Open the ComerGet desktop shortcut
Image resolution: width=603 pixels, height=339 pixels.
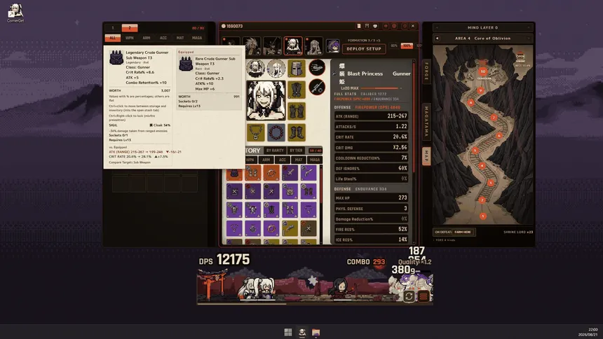point(15,13)
